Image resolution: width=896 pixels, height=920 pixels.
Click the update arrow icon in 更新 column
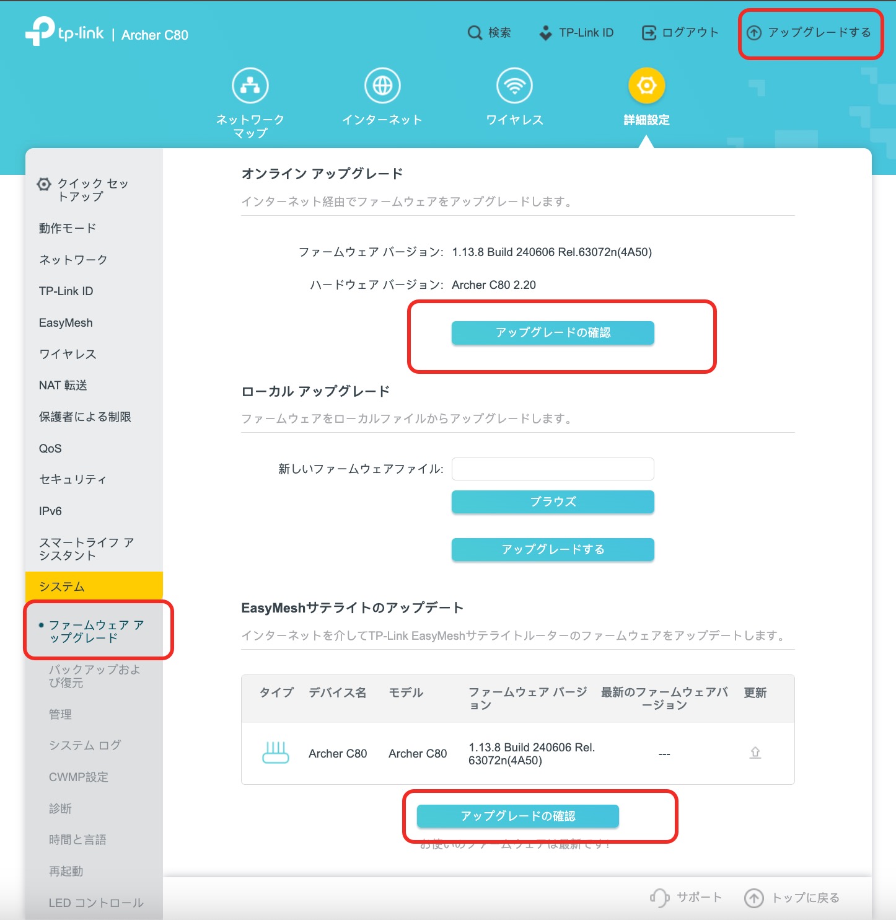tap(755, 753)
